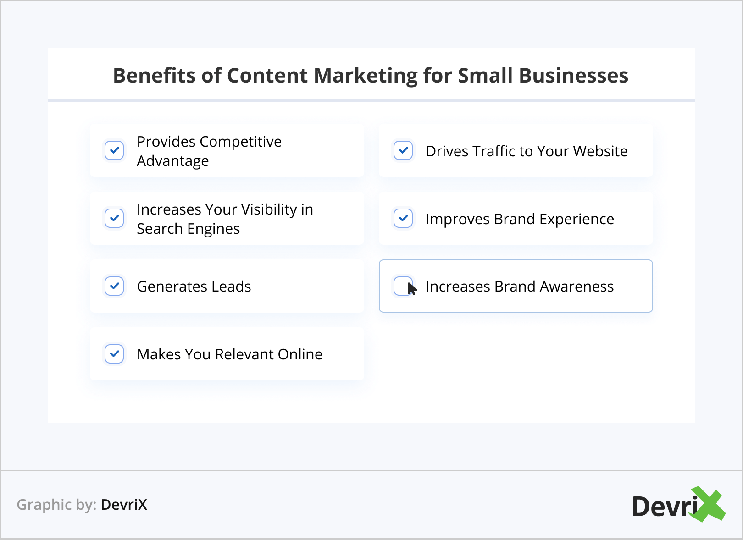The width and height of the screenshot is (743, 540).
Task: Click the green X in DevriX logo
Action: click(x=708, y=504)
